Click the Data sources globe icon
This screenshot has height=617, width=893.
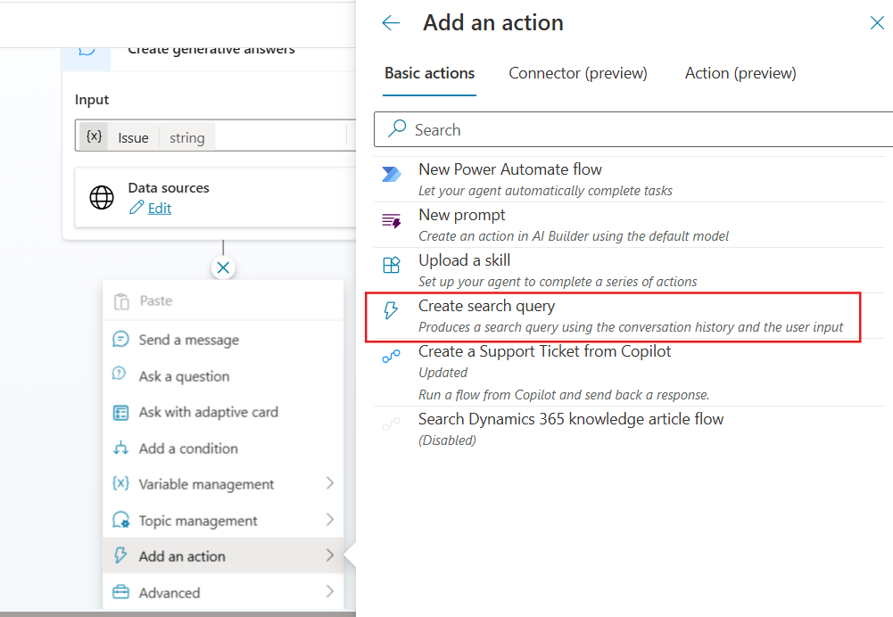[102, 198]
